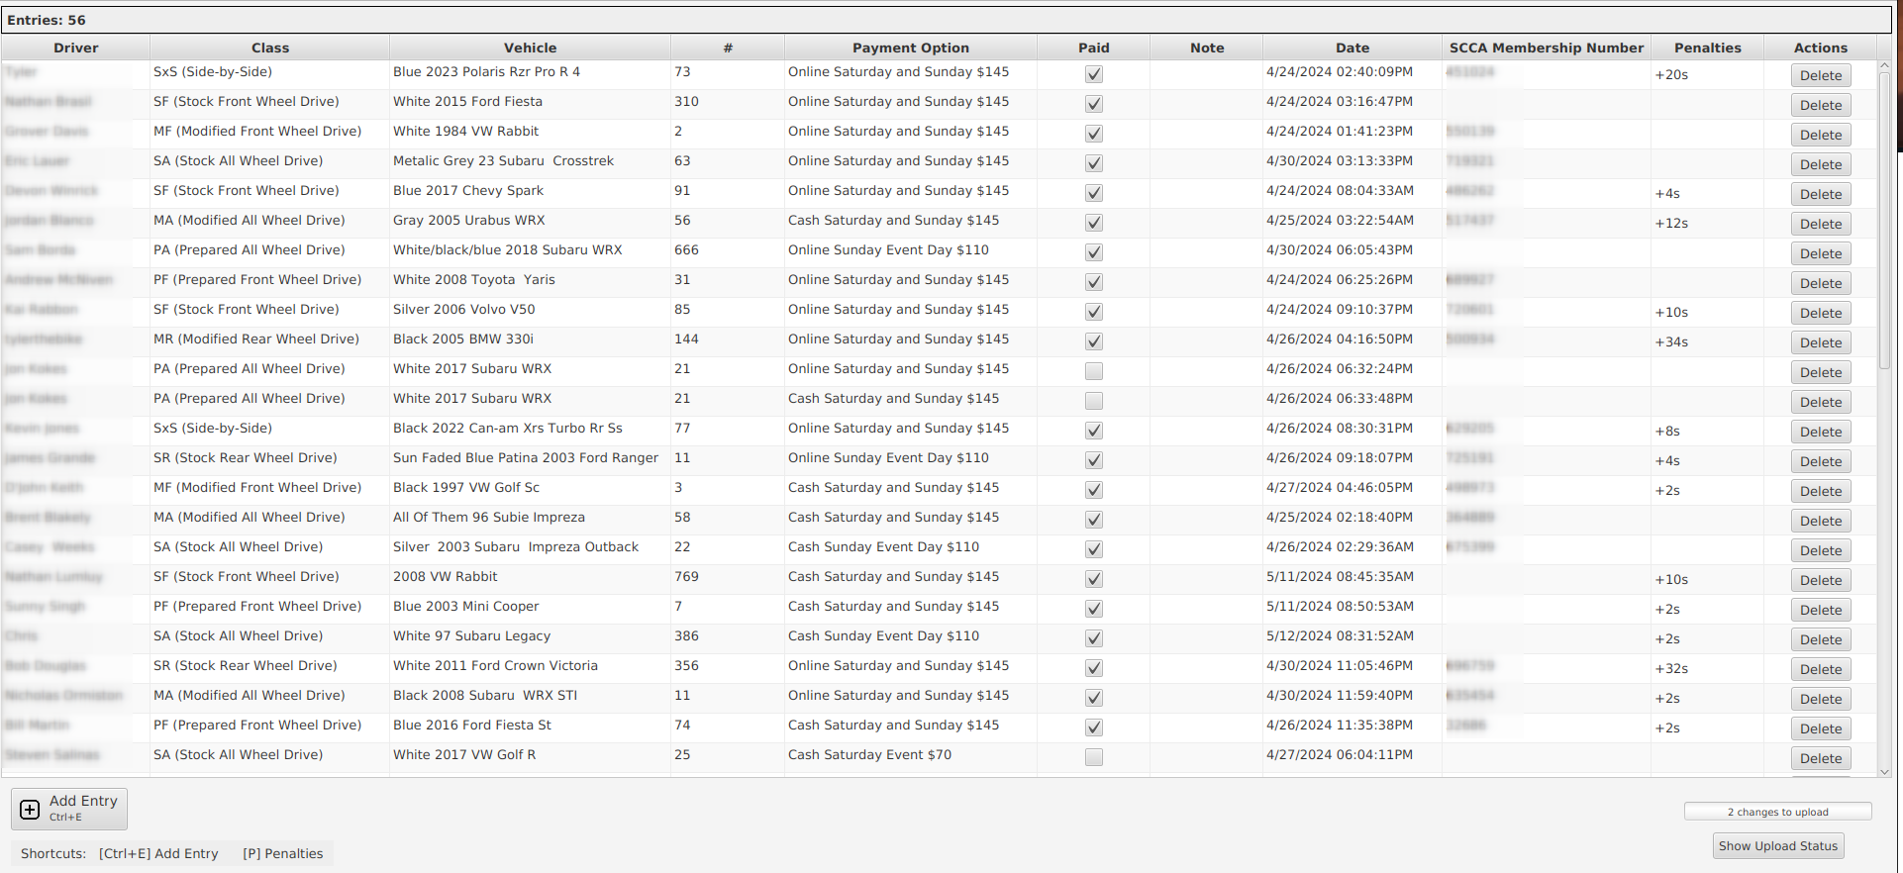Viewport: 1903px width, 873px height.
Task: Sort by Paid column header
Action: click(1093, 48)
